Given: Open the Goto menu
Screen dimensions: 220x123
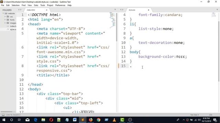Looking at the screenshot, I should (36, 5).
